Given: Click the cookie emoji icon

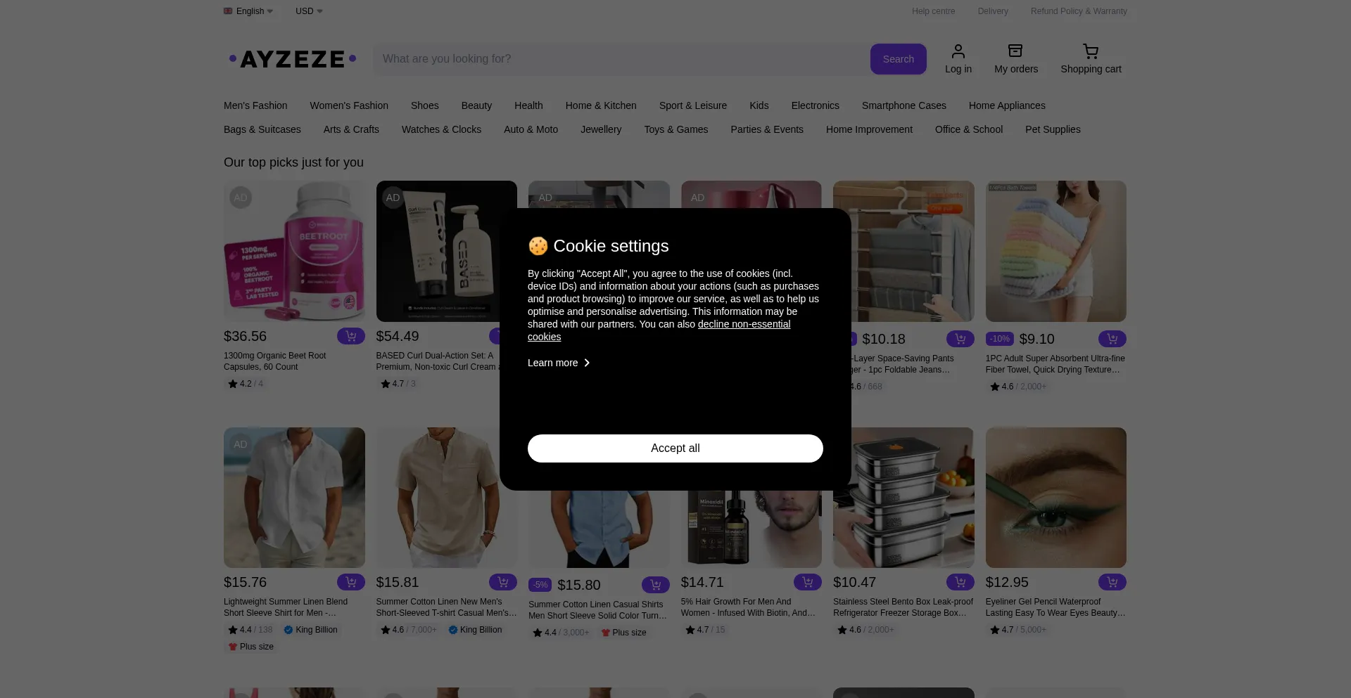Looking at the screenshot, I should coord(538,246).
